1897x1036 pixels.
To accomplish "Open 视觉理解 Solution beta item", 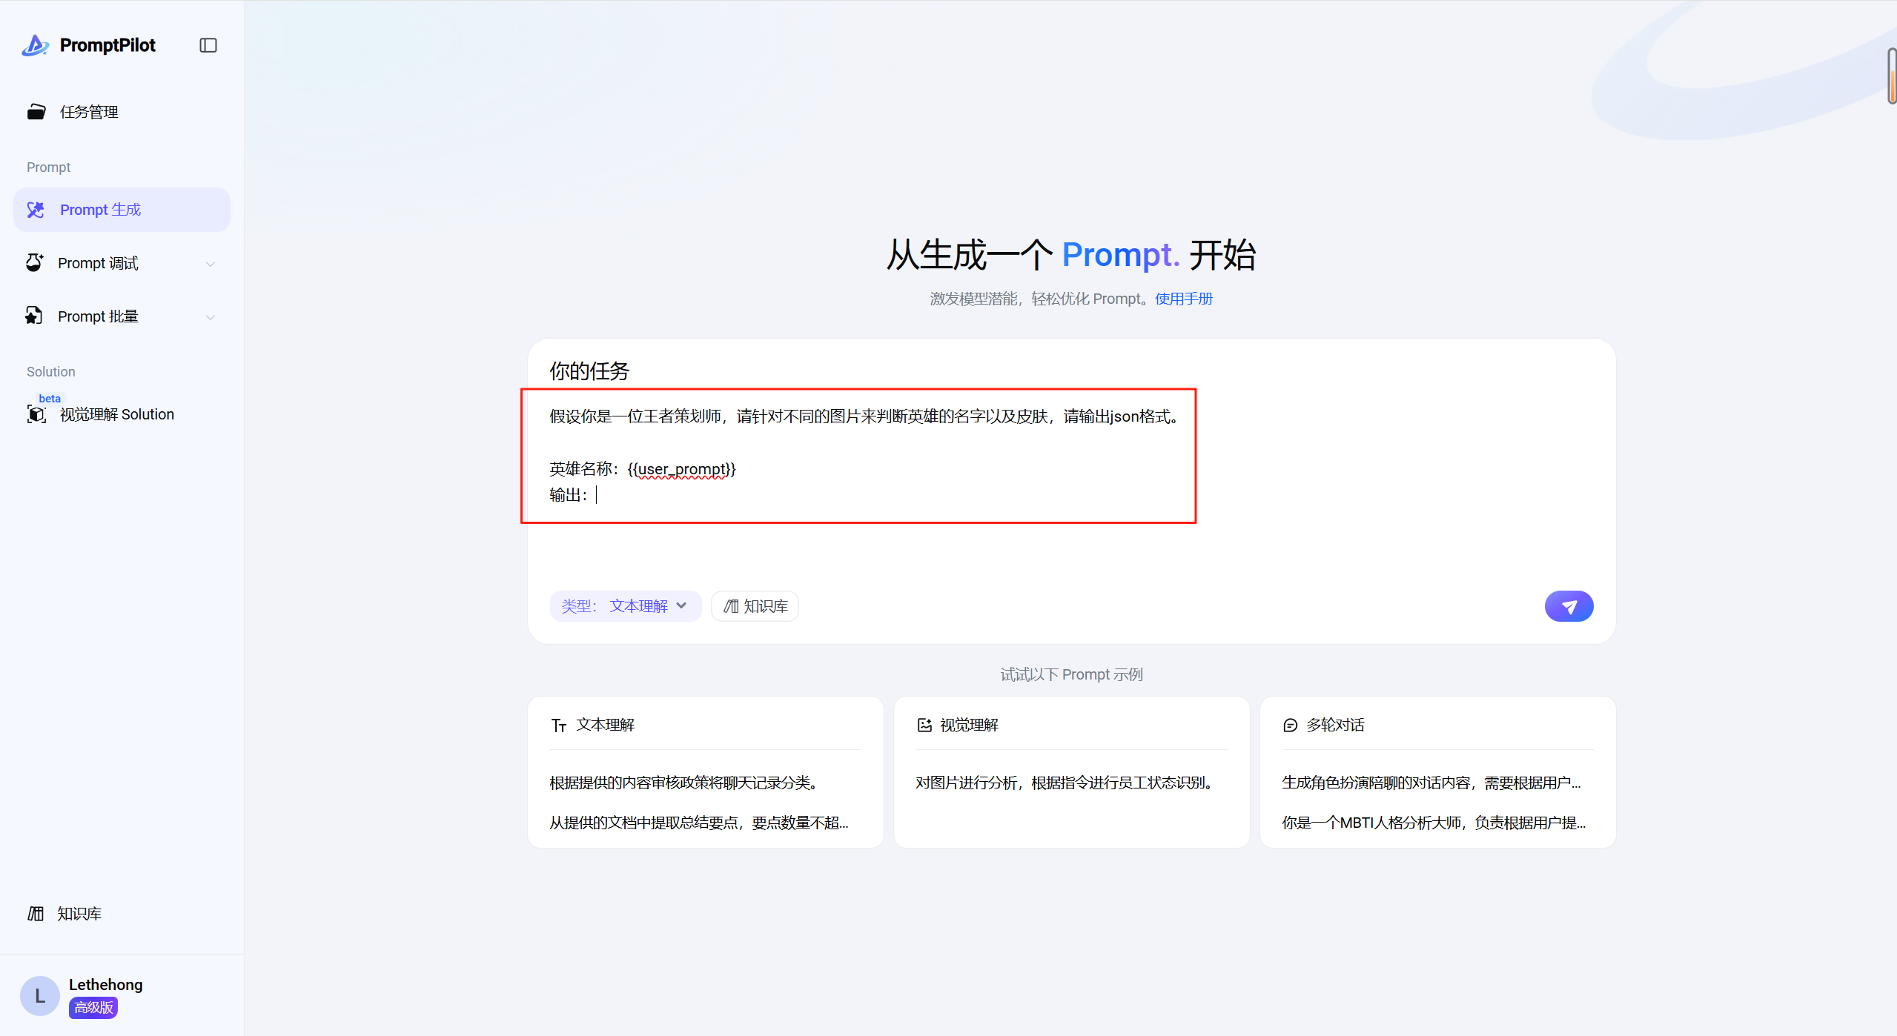I will point(116,414).
